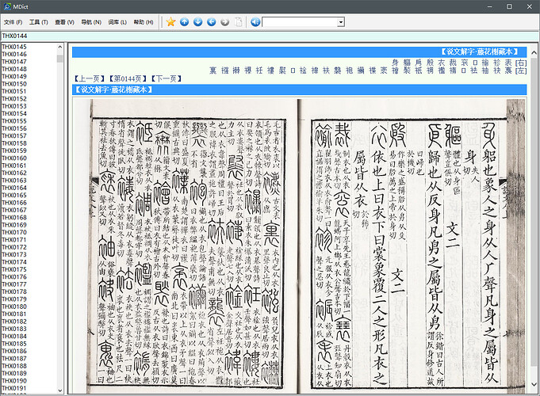Image resolution: width=540 pixels, height=396 pixels.
Task: Click into the toolbar search input field
Action: click(300, 22)
